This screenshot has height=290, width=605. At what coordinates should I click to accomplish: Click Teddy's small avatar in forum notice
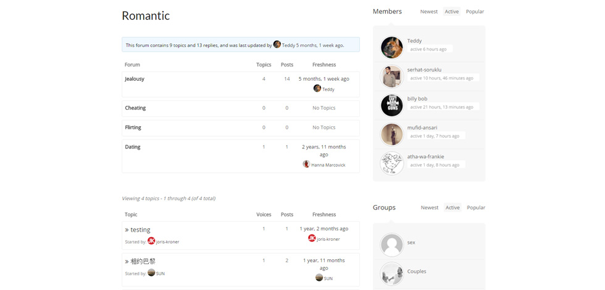click(x=277, y=44)
